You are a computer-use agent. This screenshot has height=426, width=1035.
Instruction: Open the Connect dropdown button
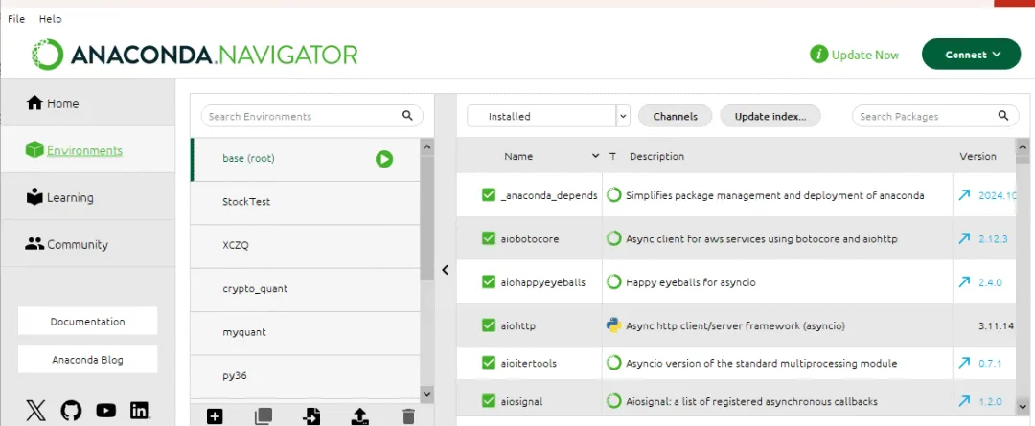pos(971,54)
